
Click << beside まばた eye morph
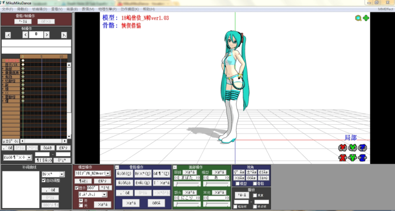click(x=176, y=178)
